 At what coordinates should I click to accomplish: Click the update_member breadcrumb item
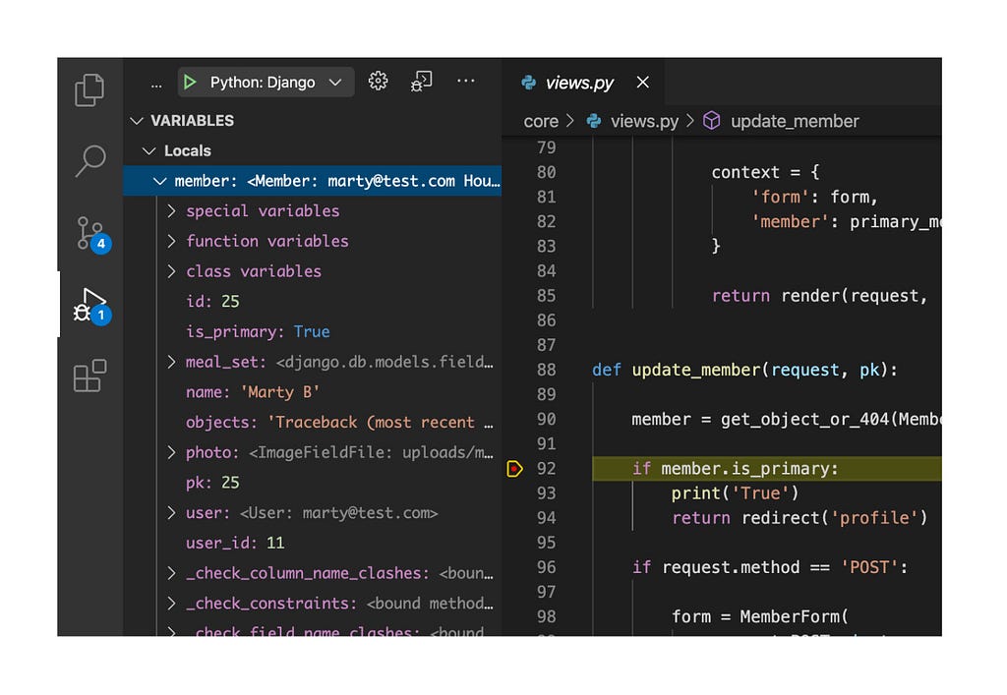click(795, 121)
